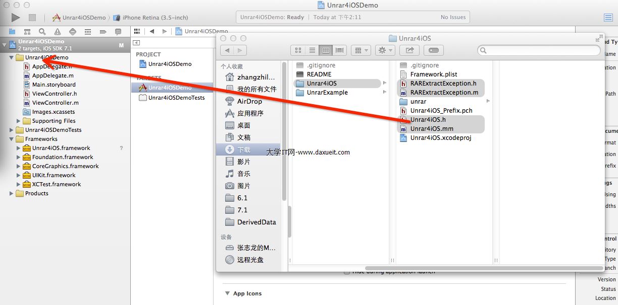Open Finder arrange-by dropdown
The width and height of the screenshot is (618, 305).
(x=361, y=50)
